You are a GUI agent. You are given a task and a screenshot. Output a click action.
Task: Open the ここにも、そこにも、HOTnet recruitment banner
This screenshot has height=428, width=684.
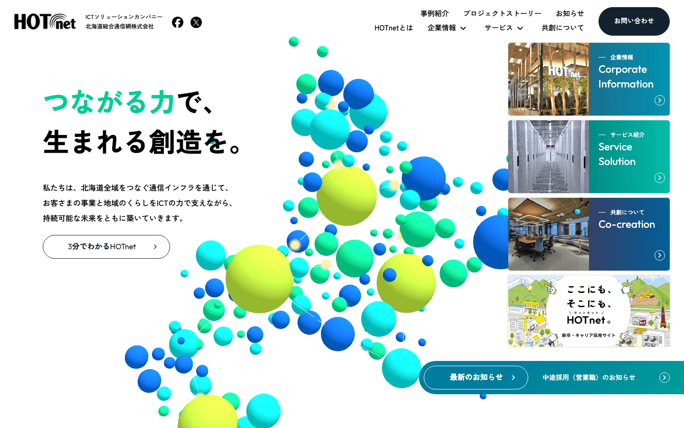(589, 311)
